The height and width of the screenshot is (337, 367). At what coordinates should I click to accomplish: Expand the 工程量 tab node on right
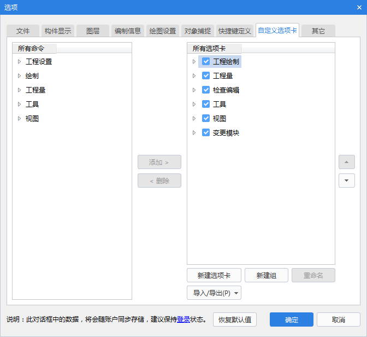[x=194, y=76]
